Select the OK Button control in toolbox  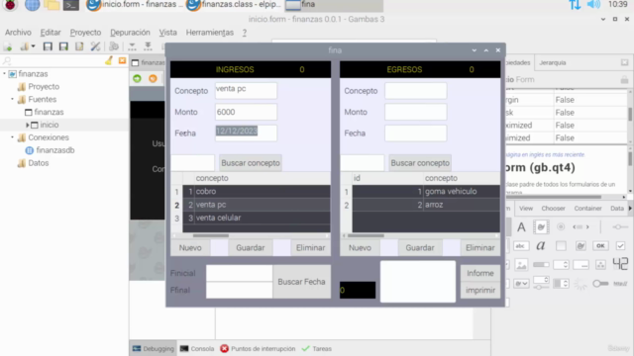click(x=600, y=246)
